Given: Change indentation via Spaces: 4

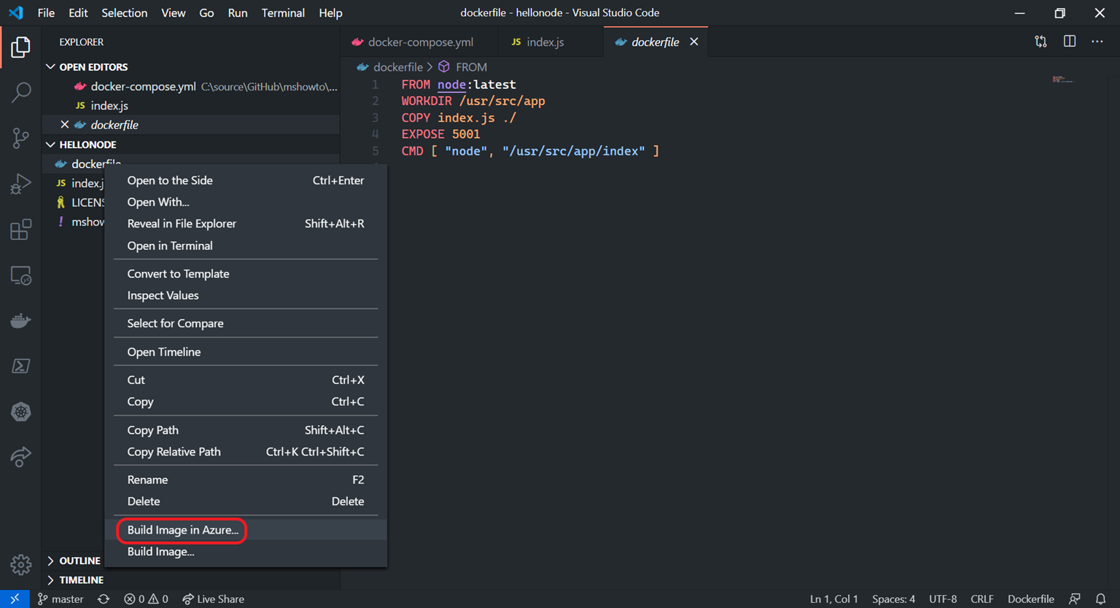Looking at the screenshot, I should (893, 599).
